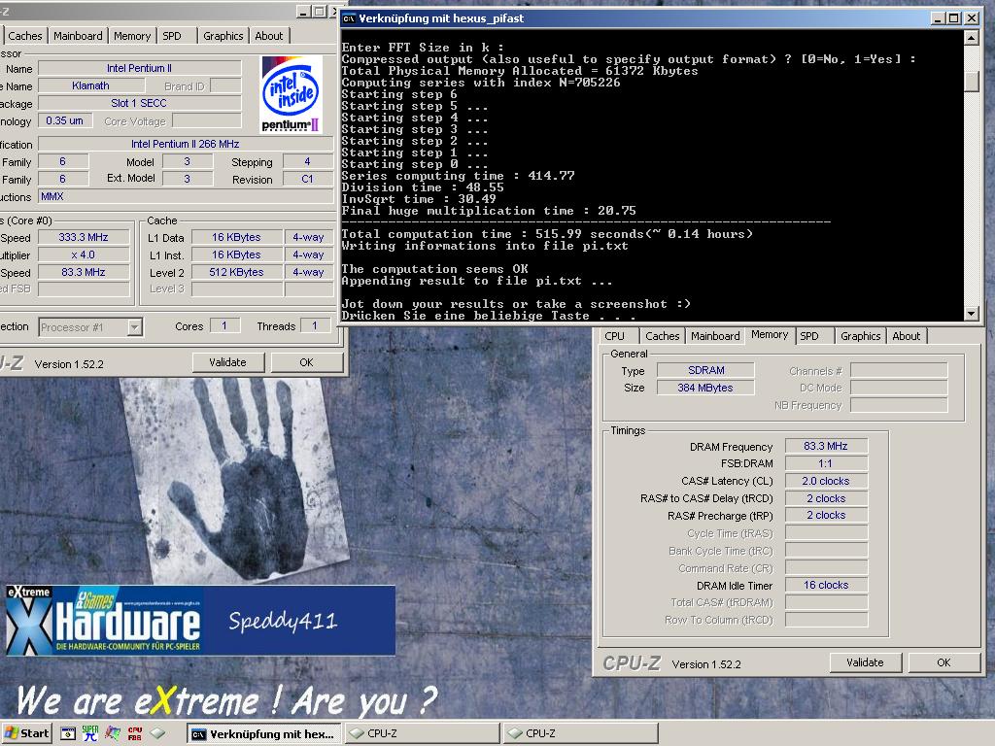This screenshot has height=746, width=995.
Task: Click the Slot 1 SECC package field
Action: tap(140, 103)
